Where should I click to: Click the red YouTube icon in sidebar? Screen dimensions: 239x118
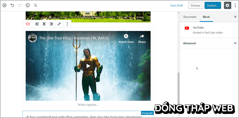pyautogui.click(x=187, y=28)
